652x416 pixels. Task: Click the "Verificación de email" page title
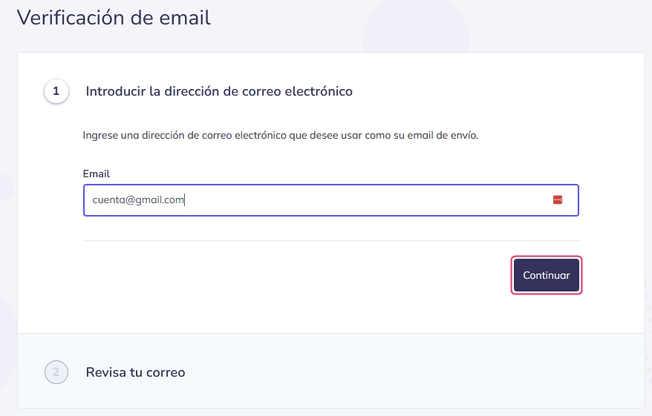[x=114, y=17]
